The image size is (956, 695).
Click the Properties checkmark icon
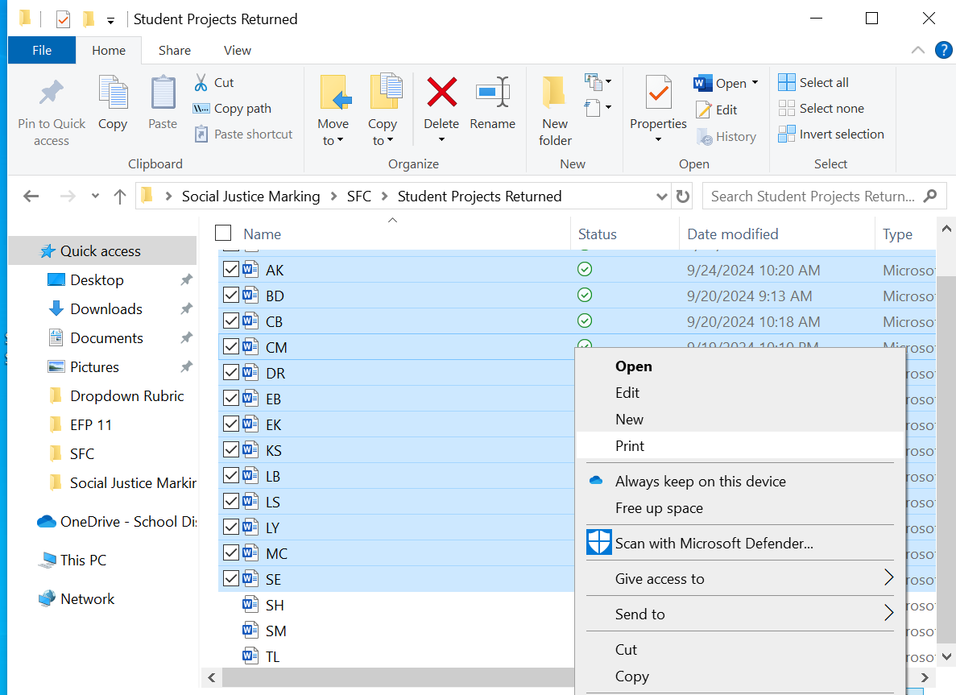(x=658, y=92)
